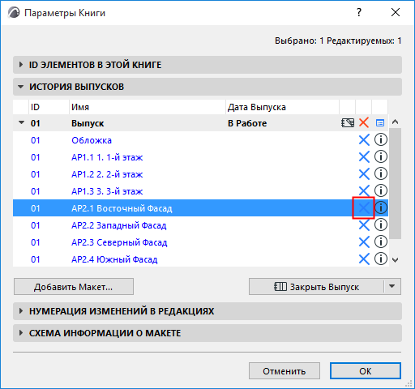Click the scroll down arrow of the issue list
The width and height of the screenshot is (415, 389).
(x=396, y=260)
